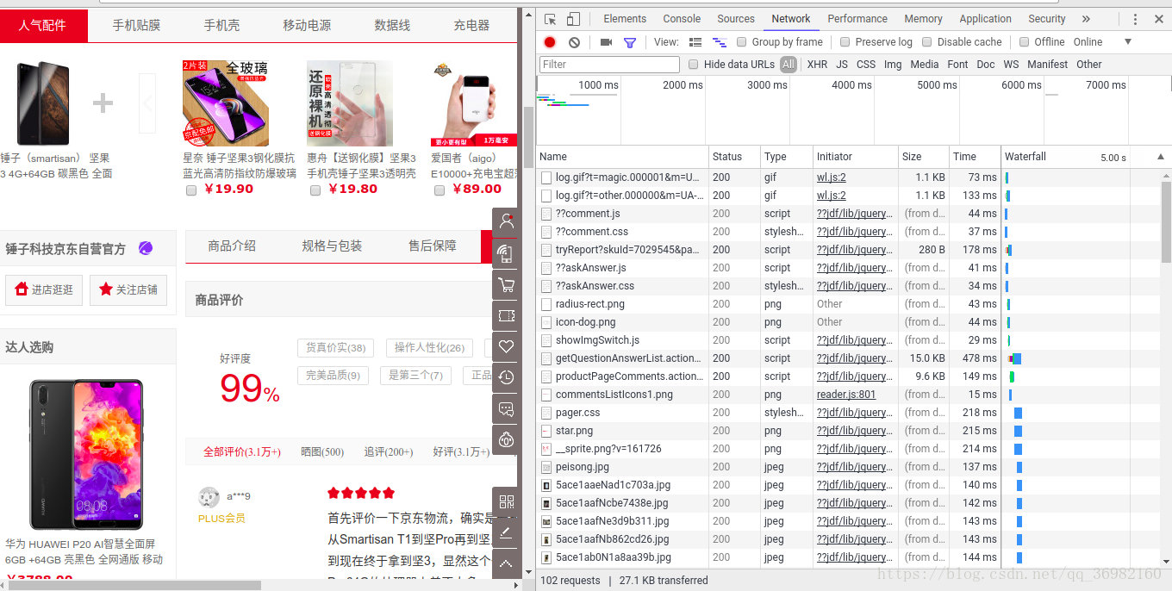Open initiator link reader.js:801
Image resolution: width=1172 pixels, height=591 pixels.
click(x=846, y=395)
